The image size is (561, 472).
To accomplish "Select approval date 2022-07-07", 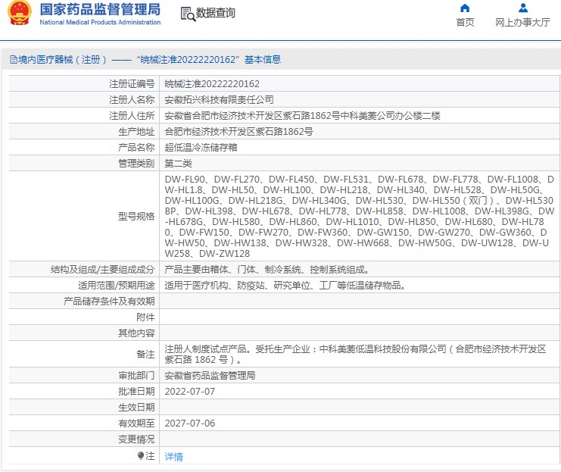I will coord(189,392).
